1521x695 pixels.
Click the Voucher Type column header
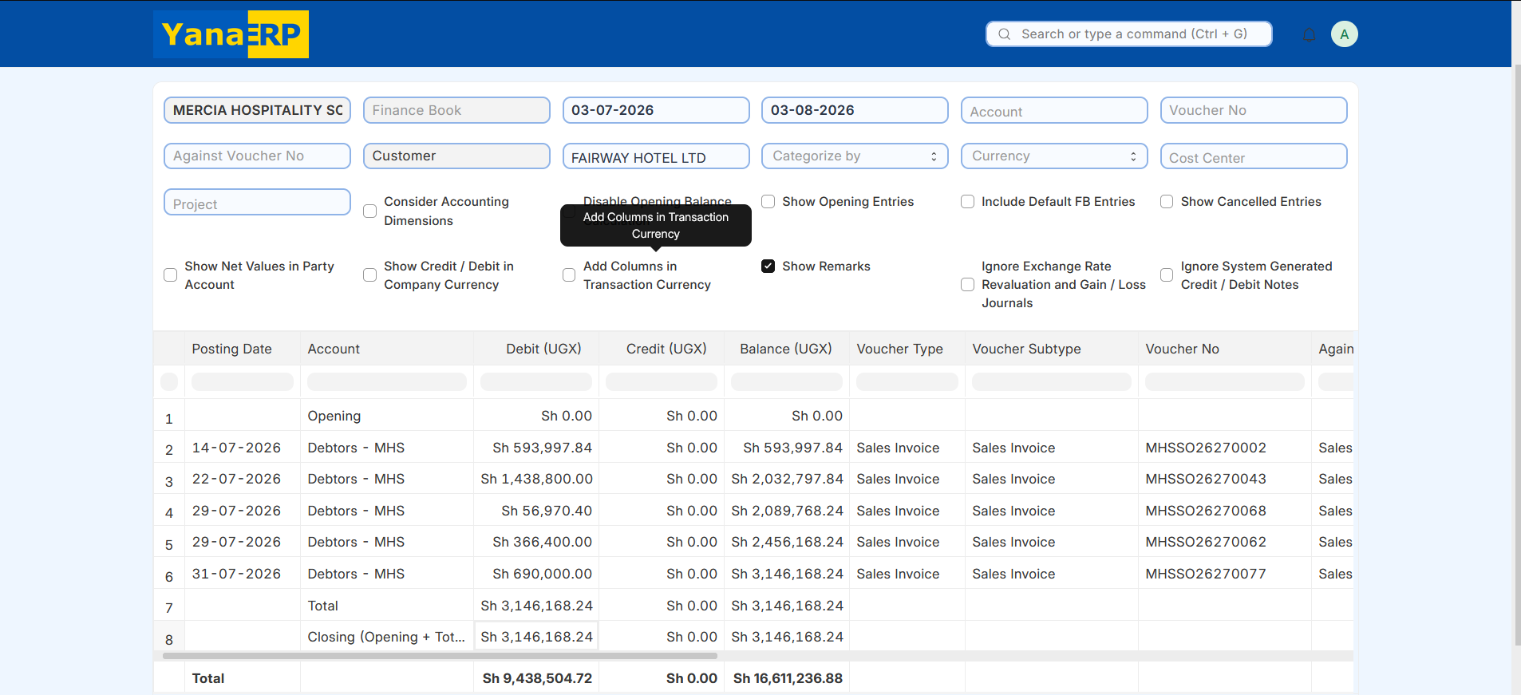tap(899, 349)
